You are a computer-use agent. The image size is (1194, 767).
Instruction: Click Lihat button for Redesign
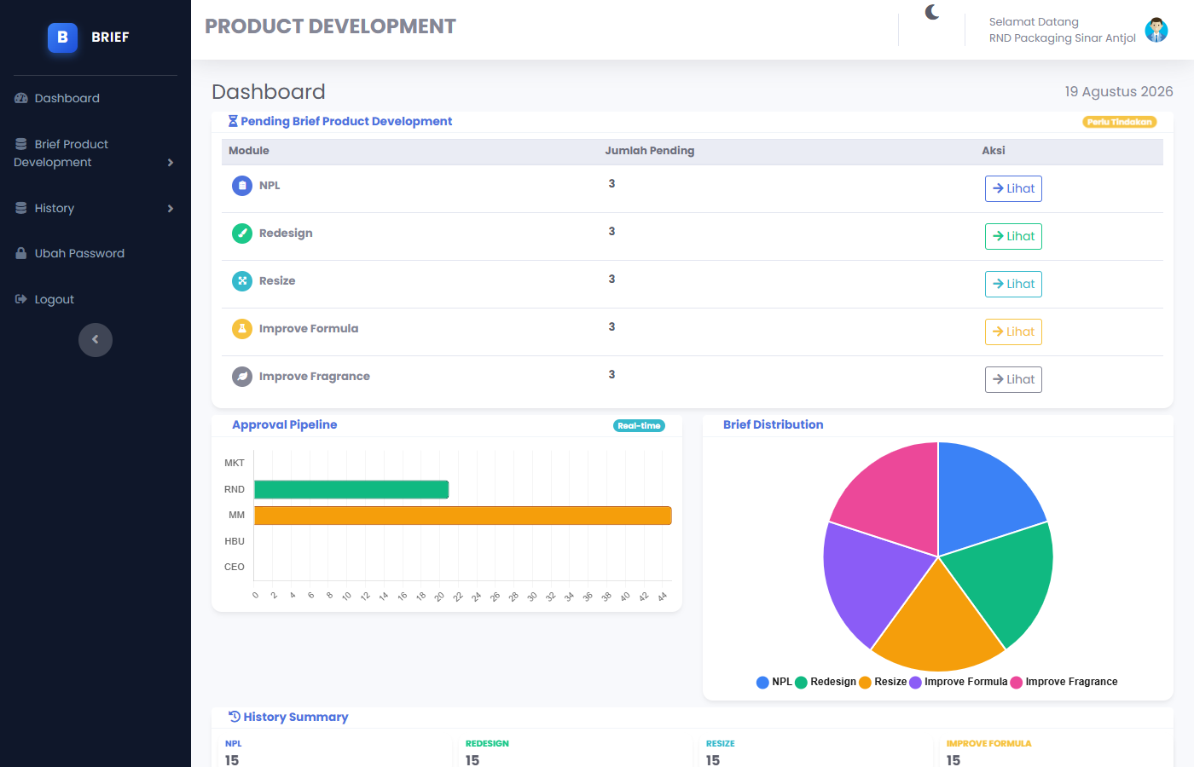(x=1013, y=236)
